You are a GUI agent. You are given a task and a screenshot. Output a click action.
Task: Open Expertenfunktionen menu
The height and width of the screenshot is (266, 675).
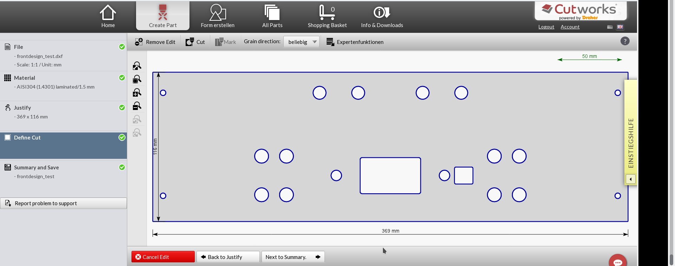point(355,42)
